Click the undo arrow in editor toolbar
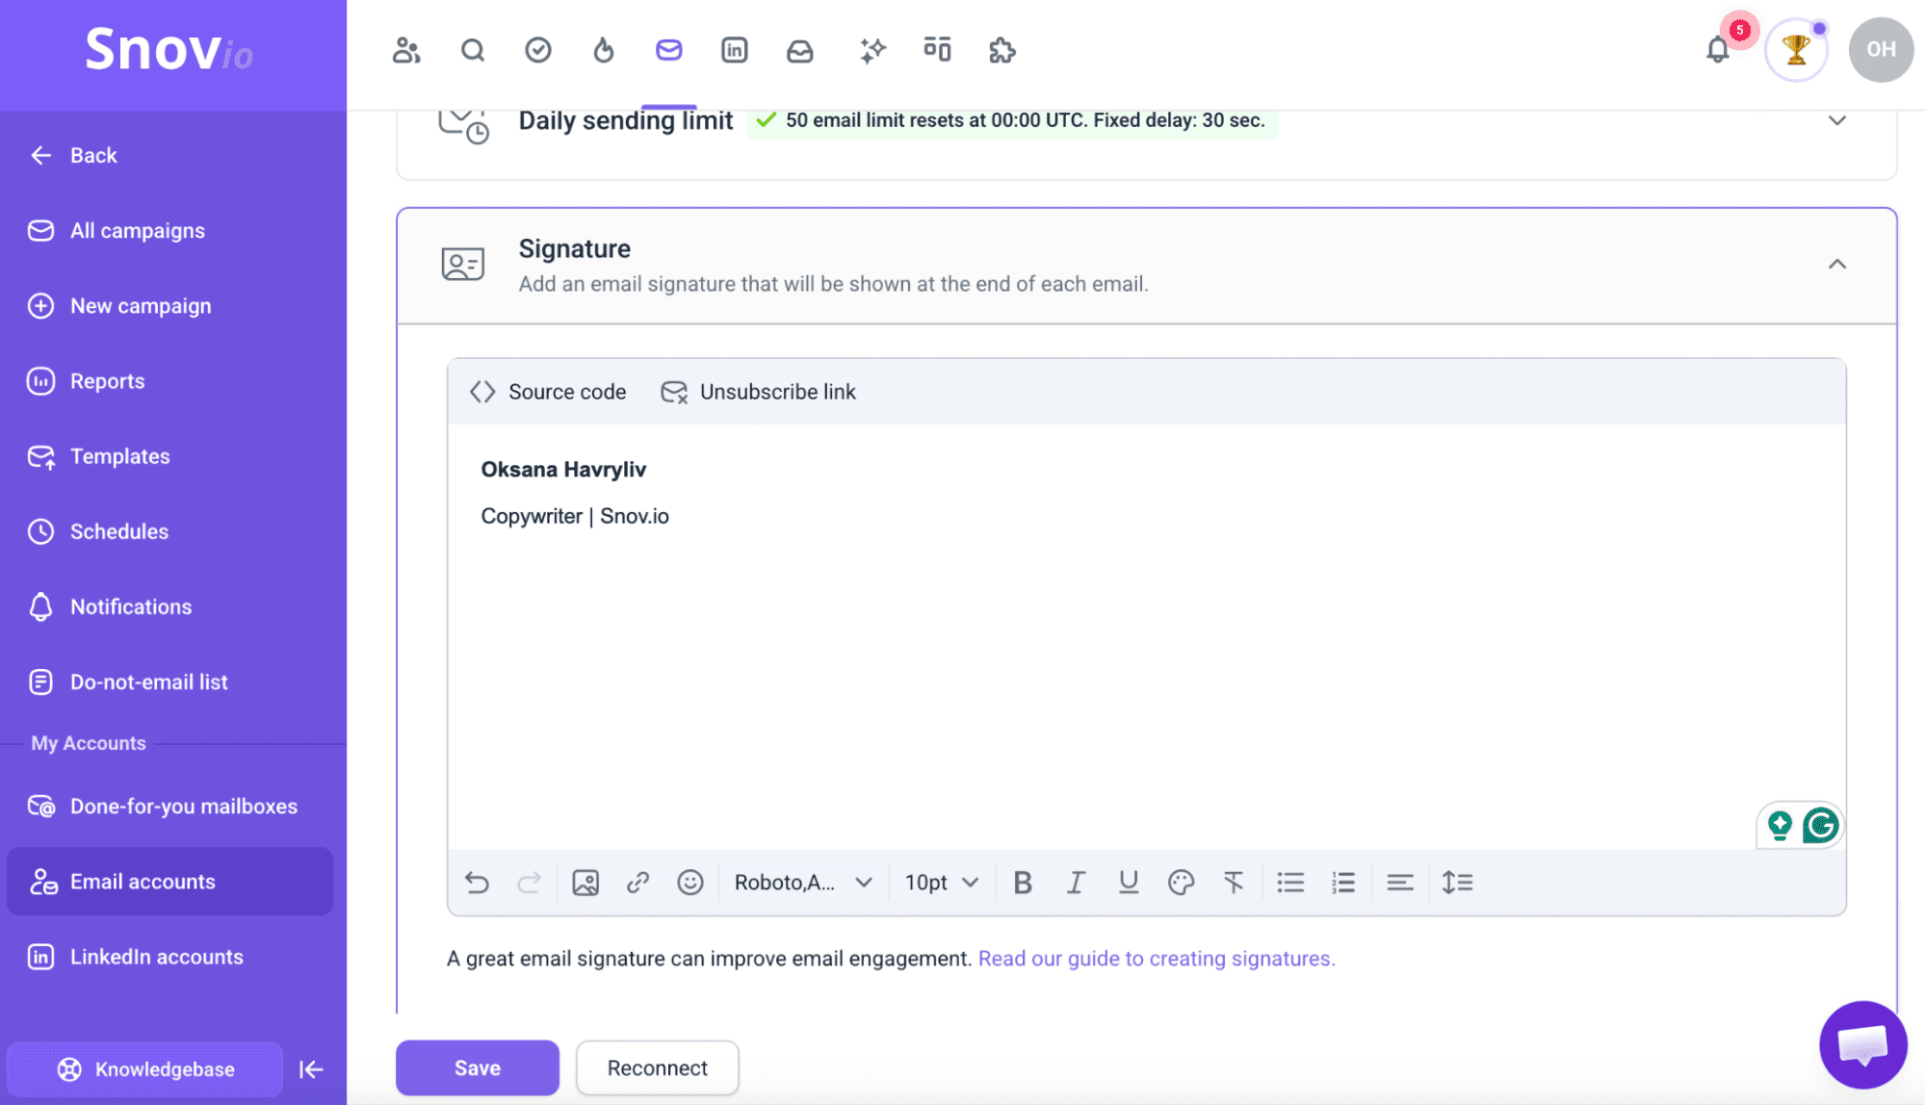 click(477, 882)
